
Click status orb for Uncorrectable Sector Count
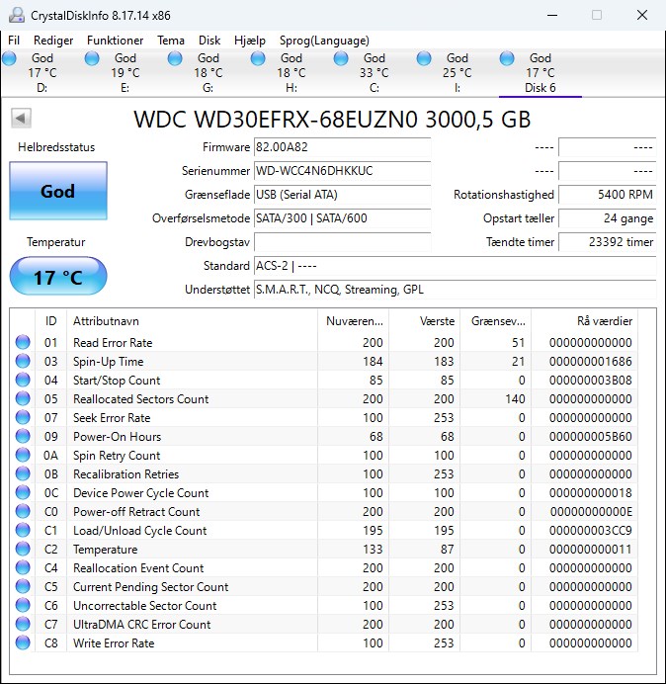click(23, 605)
